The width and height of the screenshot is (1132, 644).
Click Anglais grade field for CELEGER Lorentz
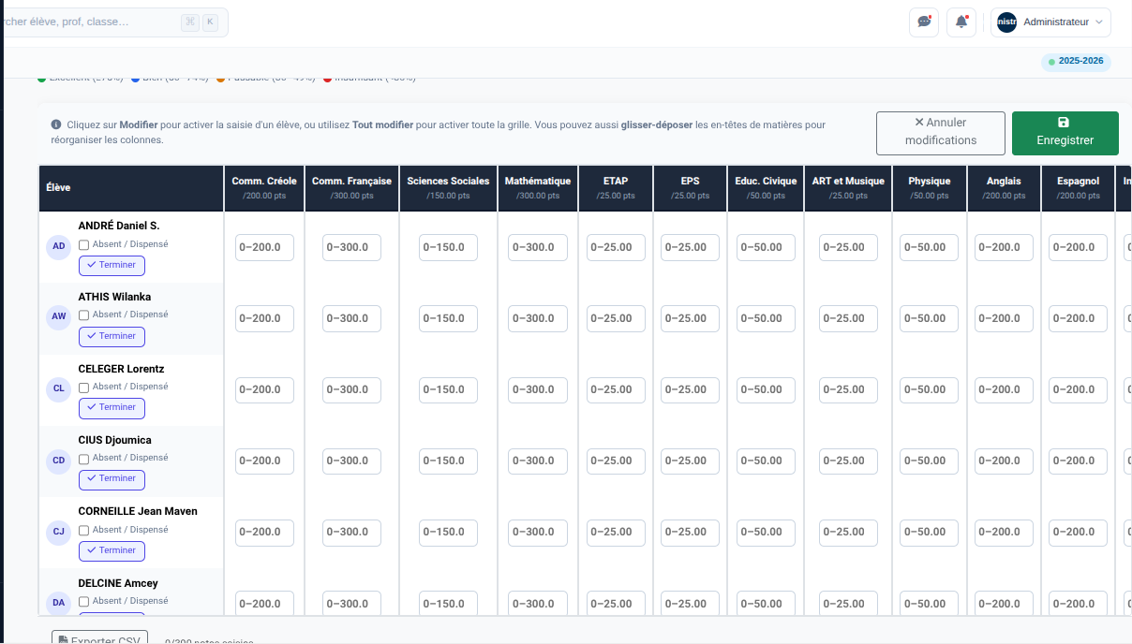(x=1004, y=389)
